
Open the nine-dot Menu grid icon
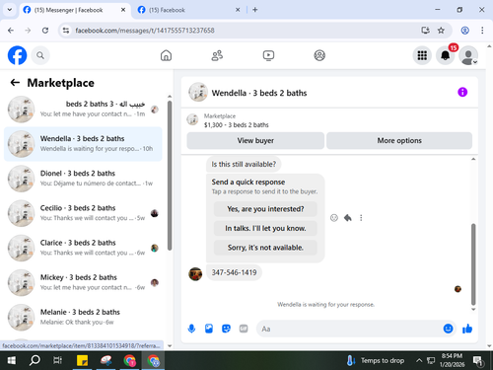422,55
